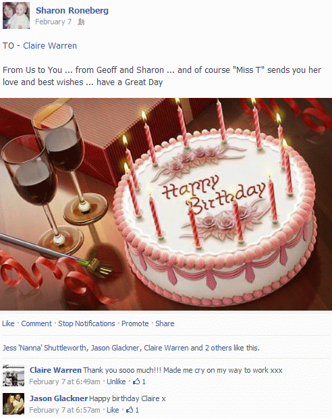Click timestamp February 7 at 6:49am
Image resolution: width=332 pixels, height=418 pixels.
[65, 382]
